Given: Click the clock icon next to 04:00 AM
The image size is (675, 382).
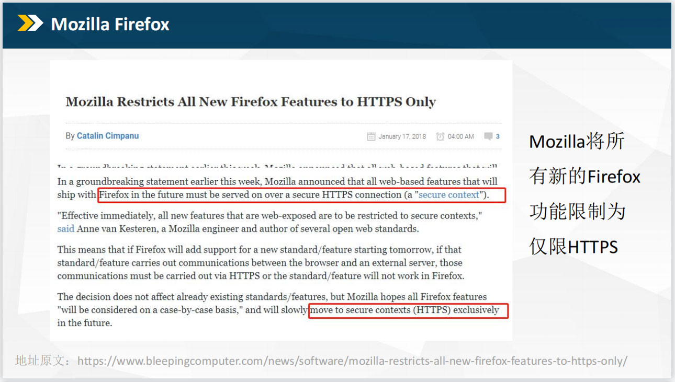Looking at the screenshot, I should (x=440, y=136).
